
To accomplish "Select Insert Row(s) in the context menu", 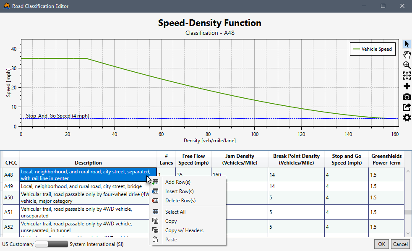I will [180, 191].
